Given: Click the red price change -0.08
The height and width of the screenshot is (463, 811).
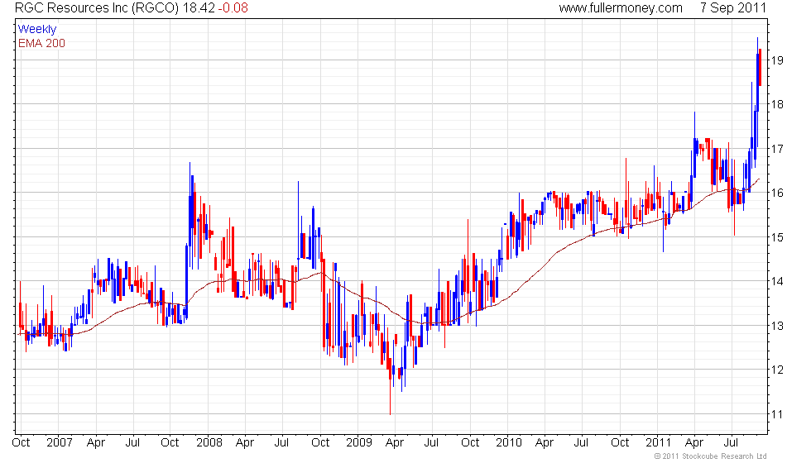Looking at the screenshot, I should coord(233,7).
